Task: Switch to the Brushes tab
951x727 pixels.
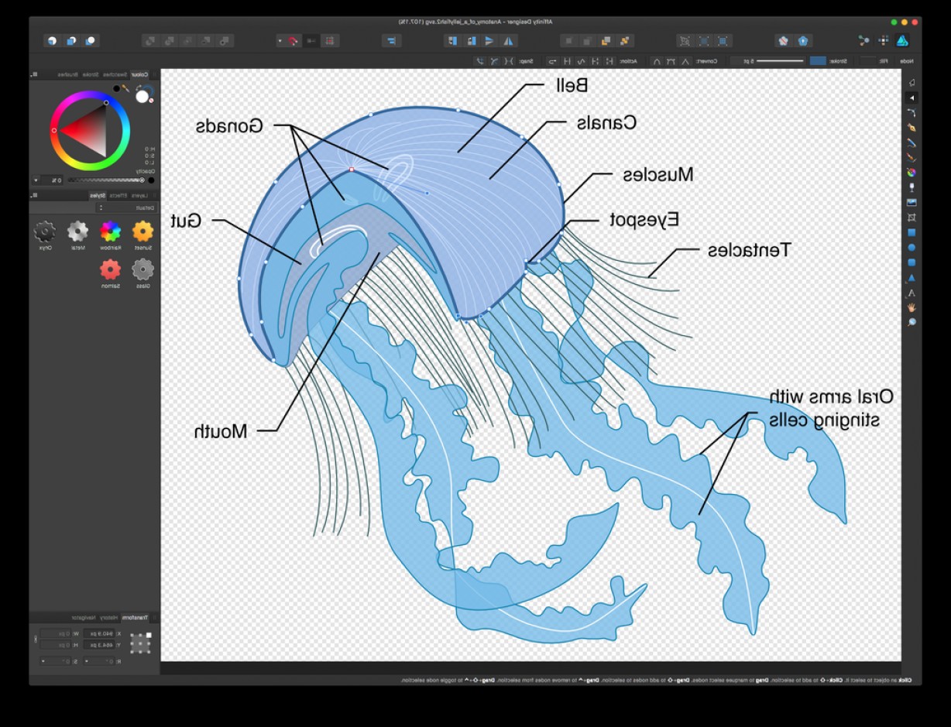Action: pos(68,74)
